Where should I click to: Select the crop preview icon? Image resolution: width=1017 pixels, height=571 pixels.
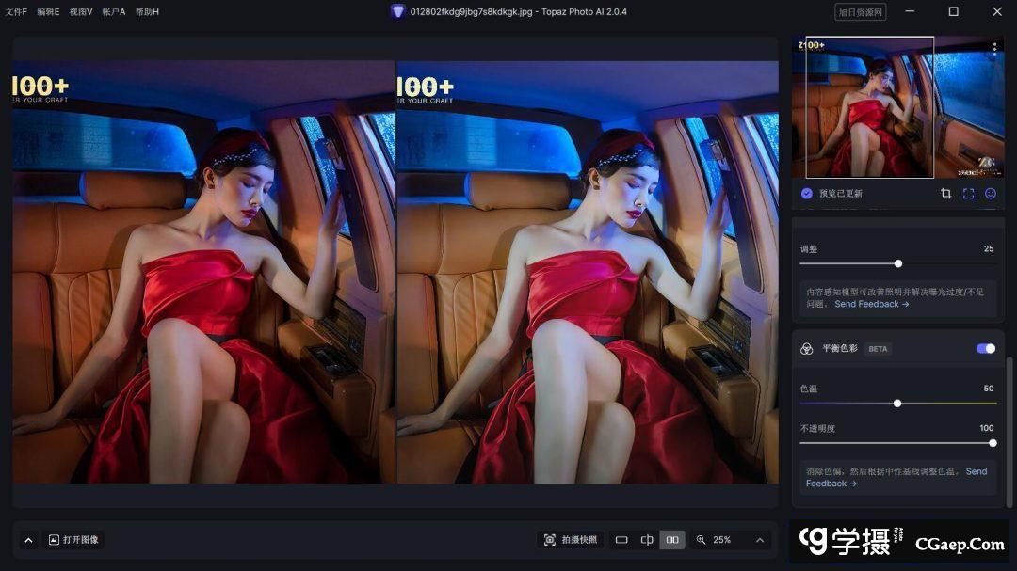[x=945, y=193]
